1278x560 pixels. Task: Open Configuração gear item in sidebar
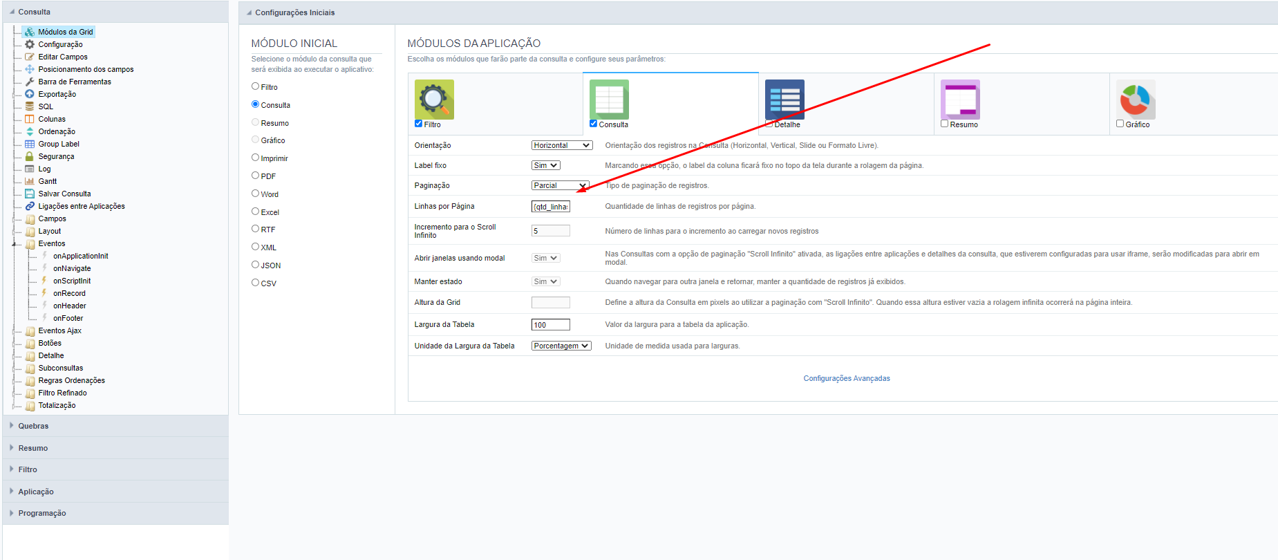60,44
